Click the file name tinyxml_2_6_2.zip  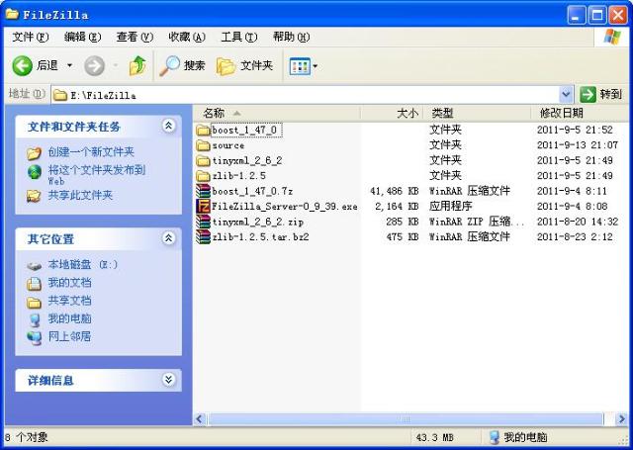pyautogui.click(x=257, y=222)
